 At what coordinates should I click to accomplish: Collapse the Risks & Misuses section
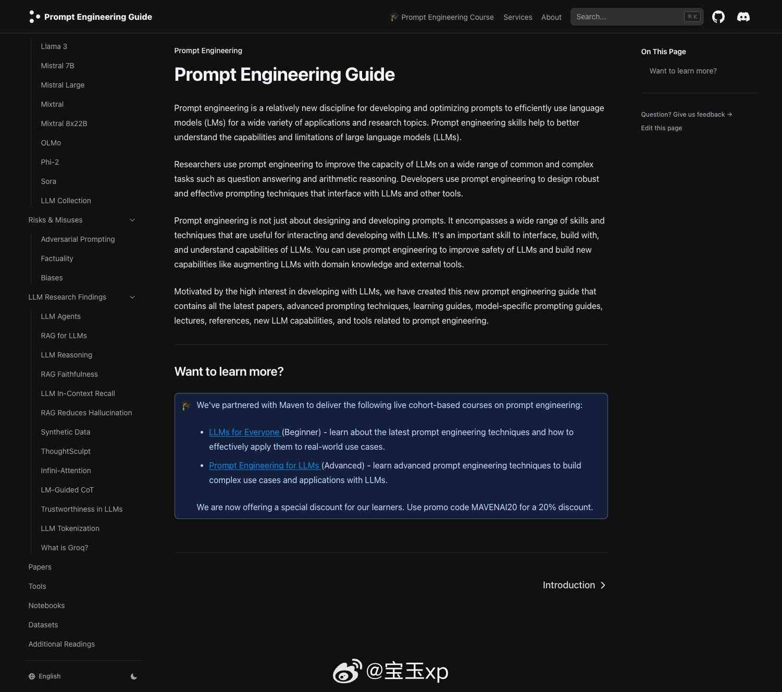click(x=132, y=220)
